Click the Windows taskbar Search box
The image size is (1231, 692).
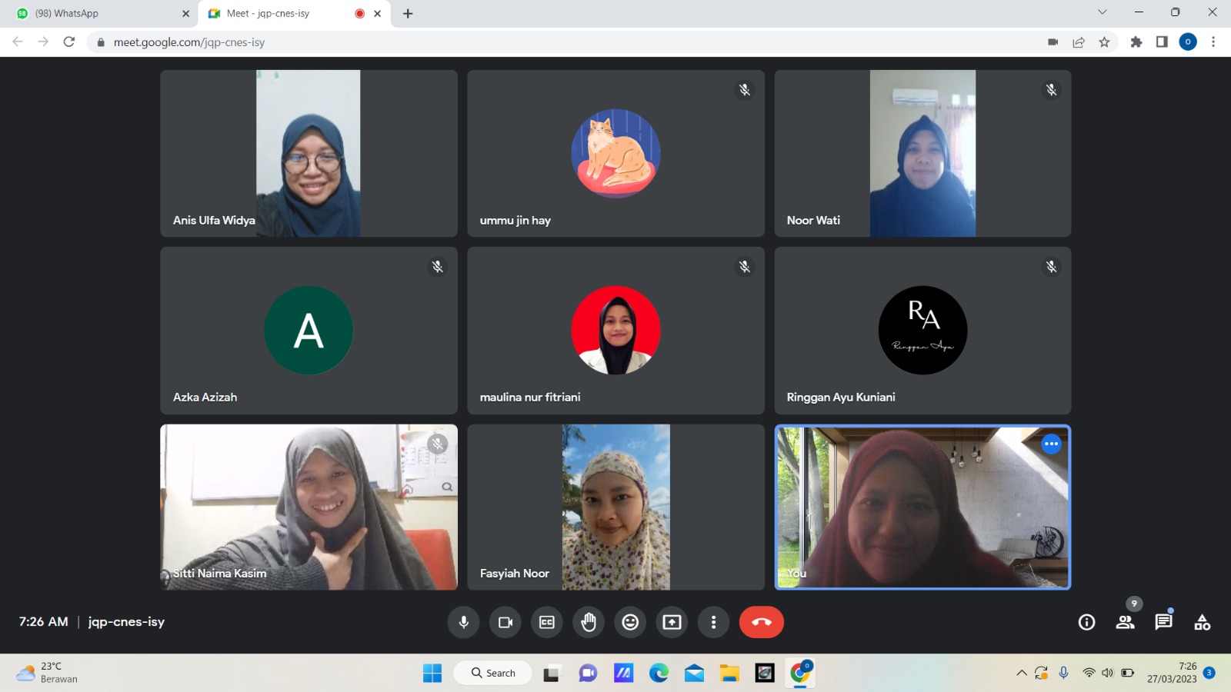coord(493,673)
